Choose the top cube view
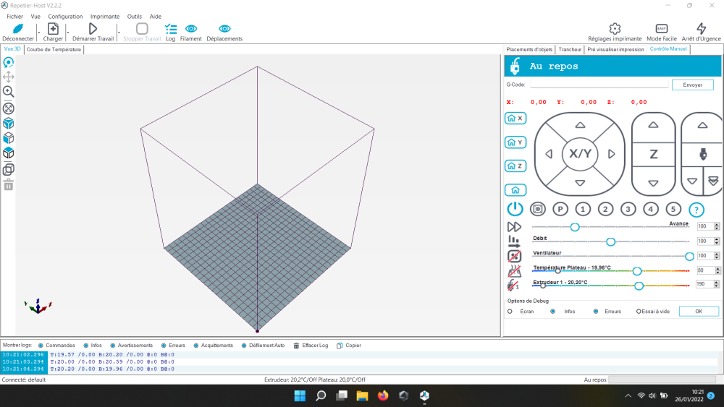The image size is (724, 407). click(8, 153)
